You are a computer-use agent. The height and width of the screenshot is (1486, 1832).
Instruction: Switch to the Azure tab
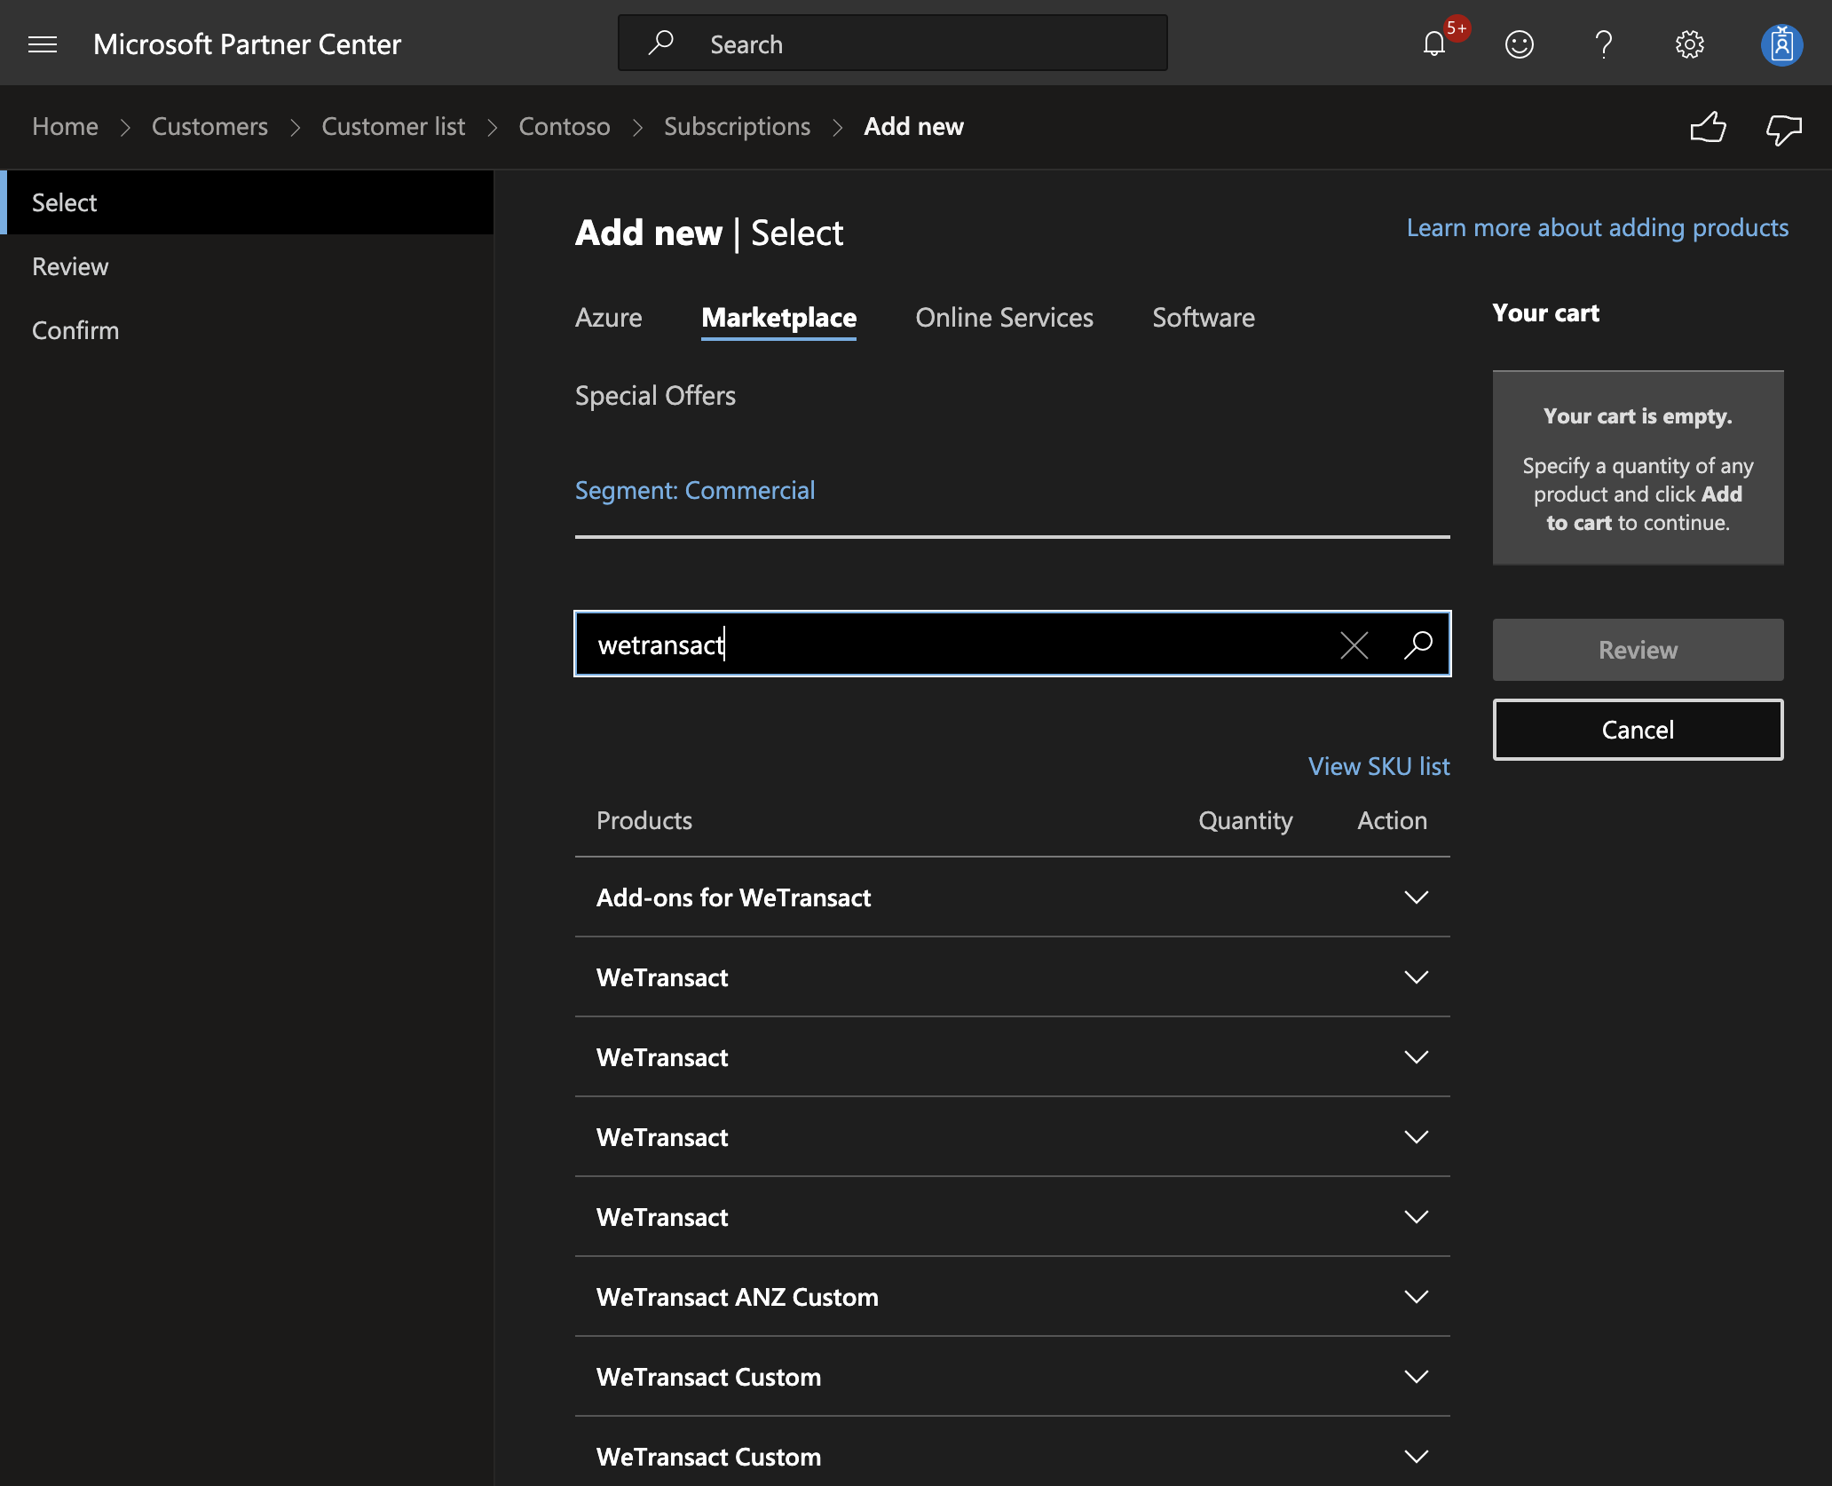(608, 318)
